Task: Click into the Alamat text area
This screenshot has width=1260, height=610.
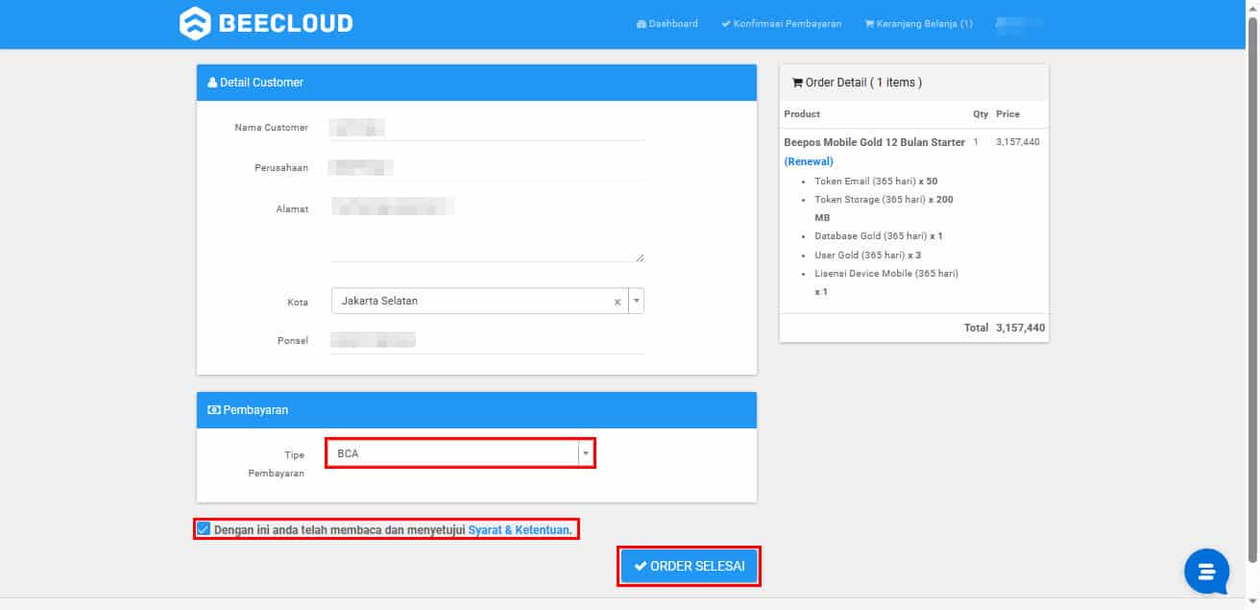Action: 486,229
